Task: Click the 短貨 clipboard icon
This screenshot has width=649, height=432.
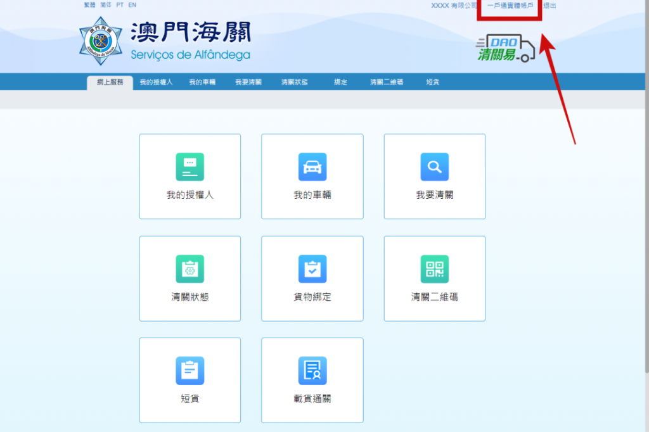Action: click(x=190, y=371)
